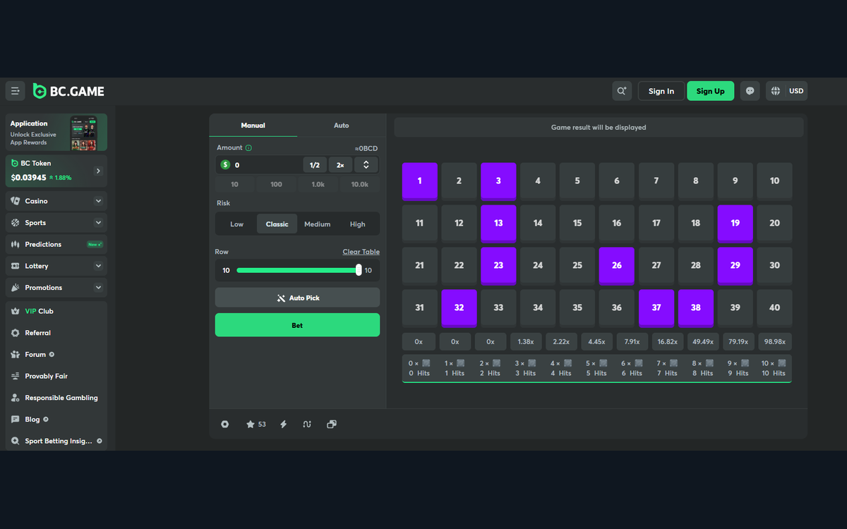Favorite the game with the star icon
This screenshot has width=847, height=529.
pyautogui.click(x=250, y=424)
